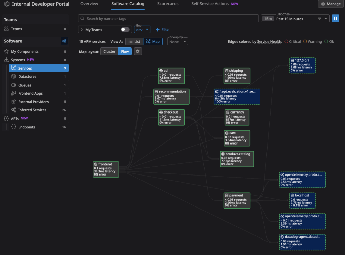The width and height of the screenshot is (345, 255).
Task: Open Inferred Services list
Action: [x=32, y=110]
